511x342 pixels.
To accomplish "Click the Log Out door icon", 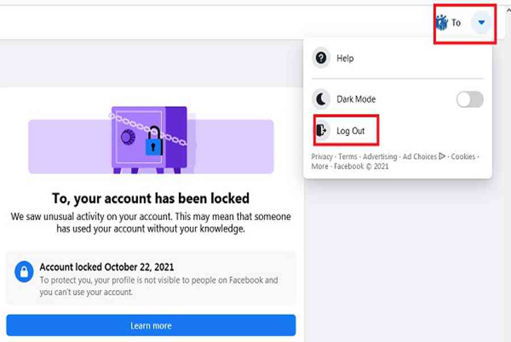I will (321, 130).
